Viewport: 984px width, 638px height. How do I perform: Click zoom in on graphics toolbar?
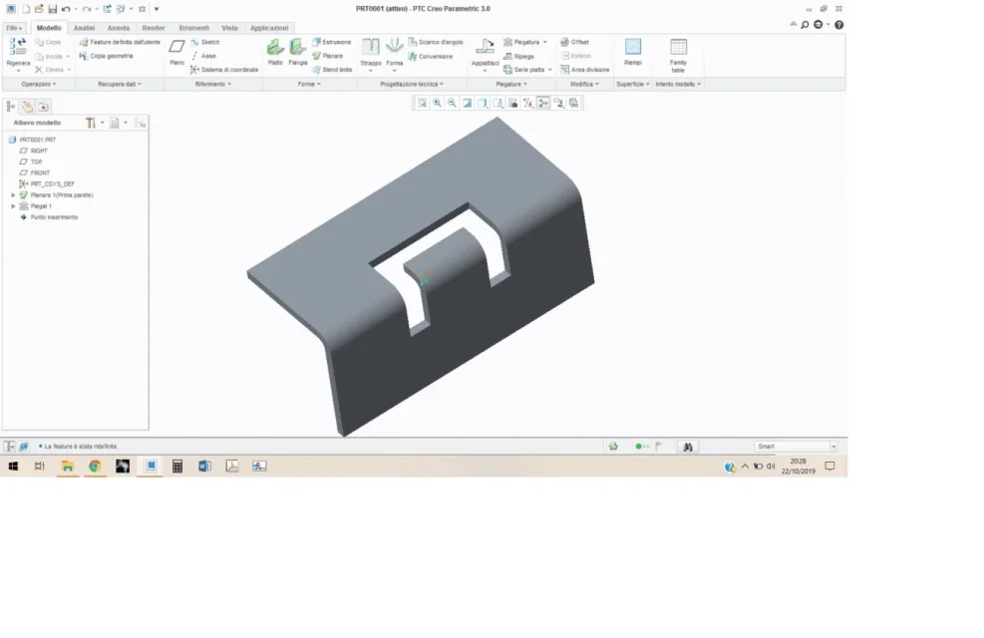437,103
